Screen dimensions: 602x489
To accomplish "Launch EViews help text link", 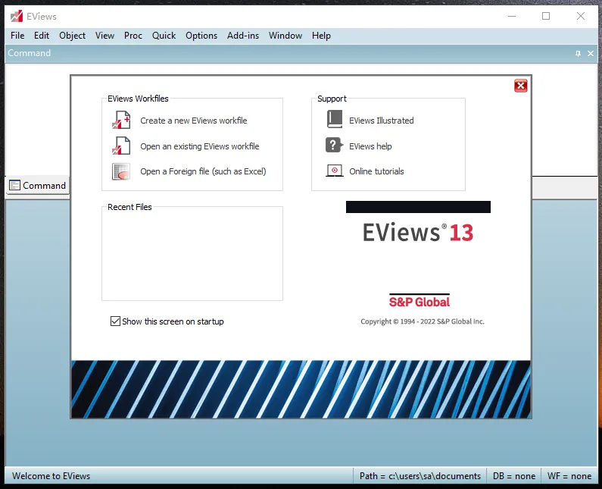I will (x=370, y=146).
